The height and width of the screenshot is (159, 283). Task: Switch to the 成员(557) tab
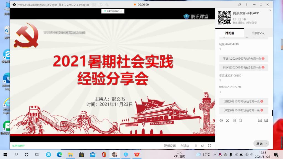click(x=258, y=33)
